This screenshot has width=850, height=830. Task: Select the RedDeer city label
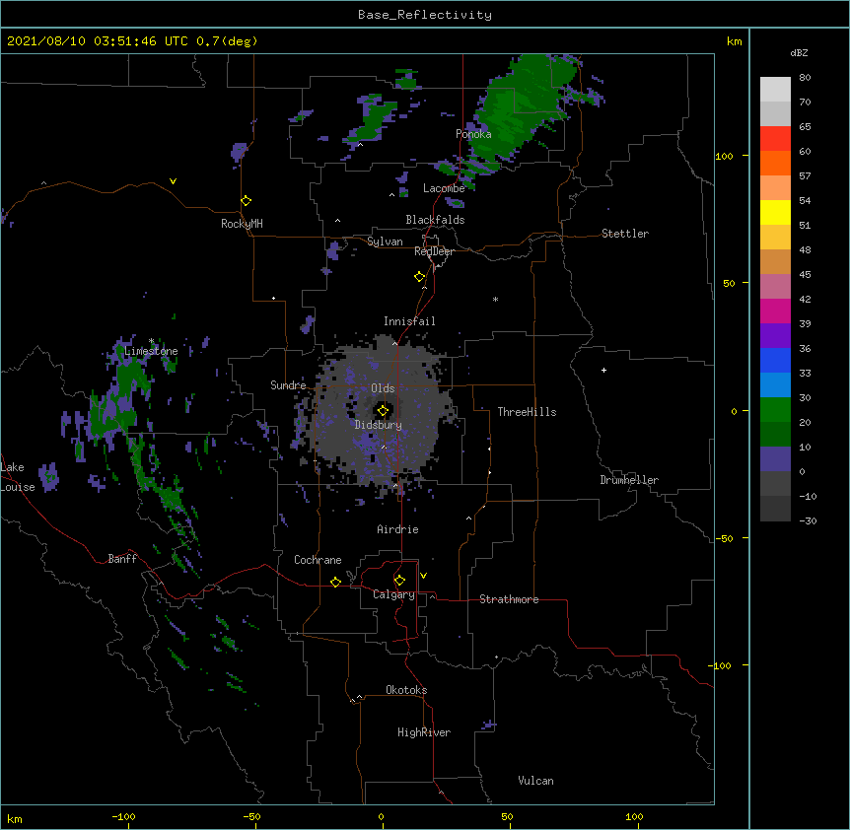click(x=434, y=251)
